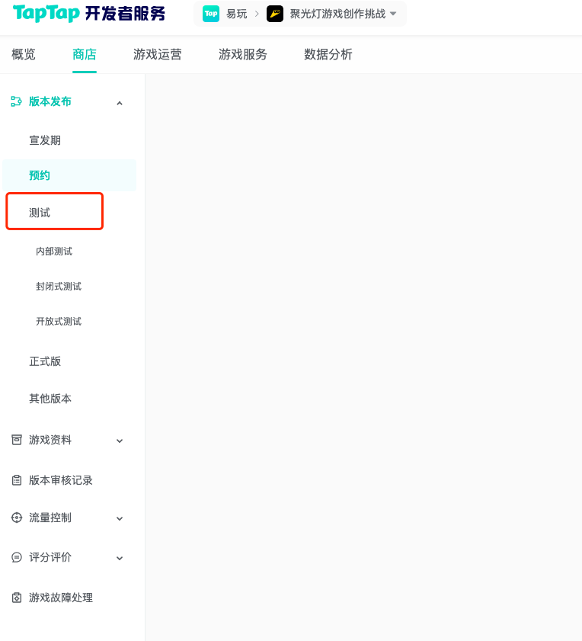Select 内部测试 in the sidebar
This screenshot has height=641, width=582.
click(x=54, y=251)
